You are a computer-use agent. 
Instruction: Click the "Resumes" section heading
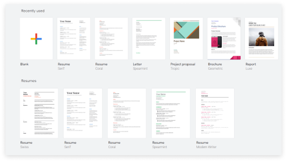pos(29,81)
